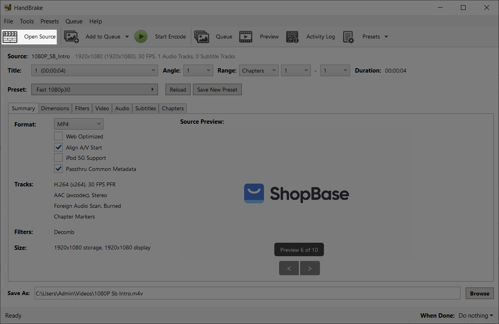Image resolution: width=499 pixels, height=324 pixels.
Task: Click the AAC (avcodec), Stereo track text
Action: [81, 195]
